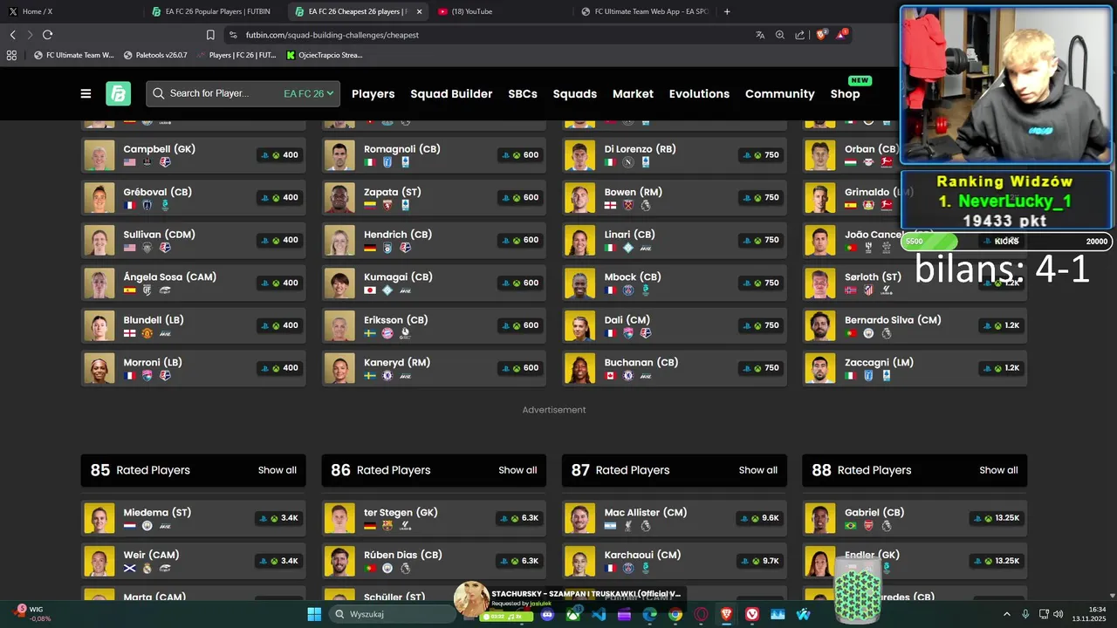This screenshot has width=1117, height=628.
Task: Select Ángela Sosa (CAM) row name
Action: (x=170, y=277)
